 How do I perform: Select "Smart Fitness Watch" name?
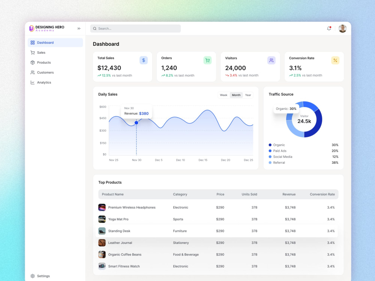pos(124,266)
